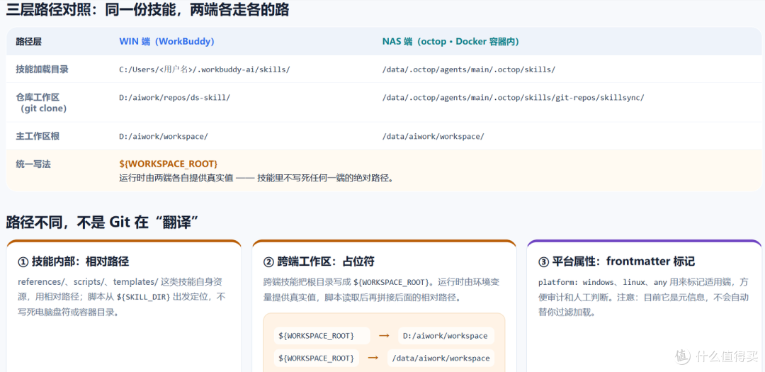The height and width of the screenshot is (372, 765).
Task: Select path D:/aiwork/repos/ds-skill/
Action: 175,97
